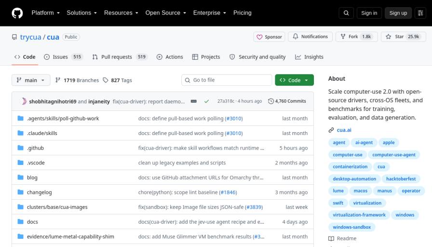Open the Enterprise dropdown menu
This screenshot has width=432, height=247.
210,13
